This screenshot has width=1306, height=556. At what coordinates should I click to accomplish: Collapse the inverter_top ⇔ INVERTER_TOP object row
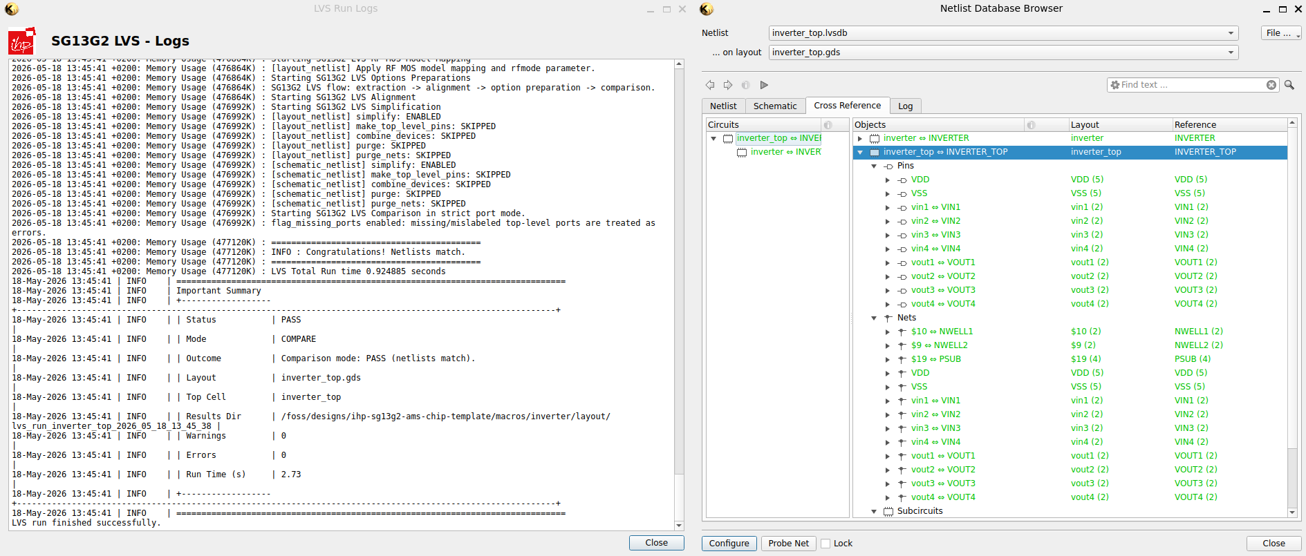pyautogui.click(x=860, y=152)
